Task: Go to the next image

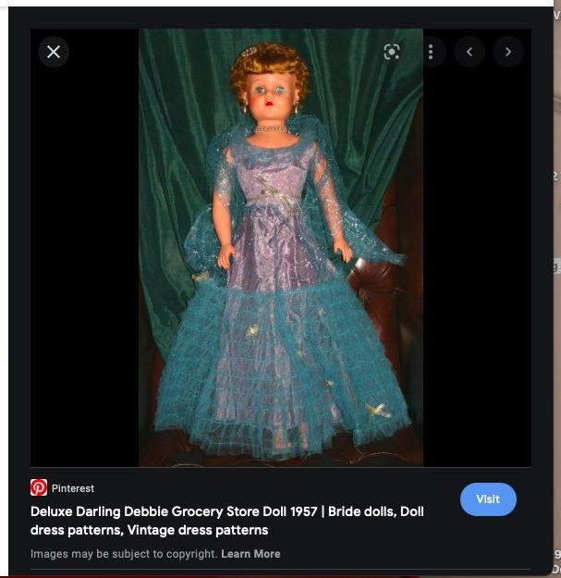Action: coord(507,52)
